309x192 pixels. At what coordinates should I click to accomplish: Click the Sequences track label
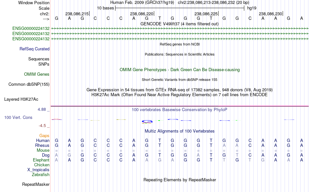39,59
